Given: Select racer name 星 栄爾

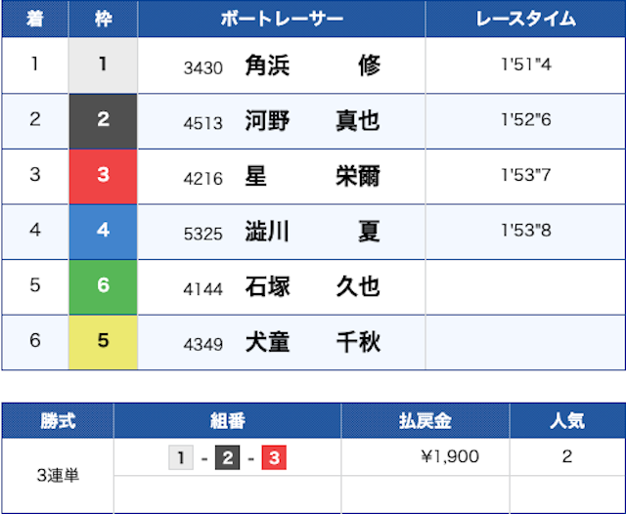Looking at the screenshot, I should pyautogui.click(x=312, y=177).
